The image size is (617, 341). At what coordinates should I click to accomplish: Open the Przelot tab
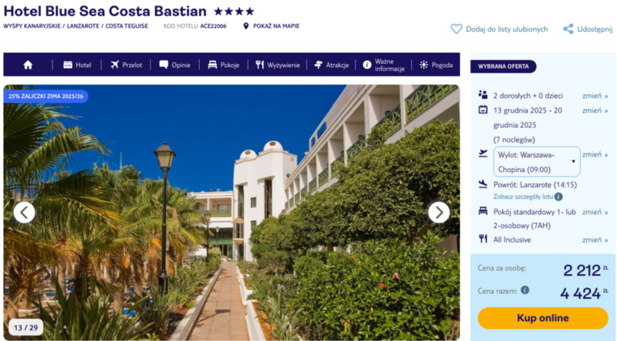[126, 65]
